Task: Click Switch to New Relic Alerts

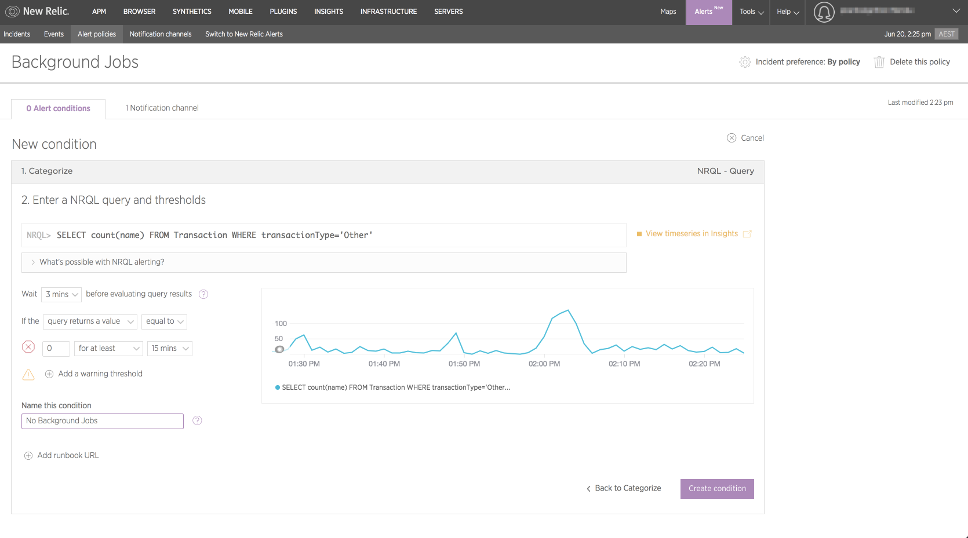Action: (x=244, y=34)
